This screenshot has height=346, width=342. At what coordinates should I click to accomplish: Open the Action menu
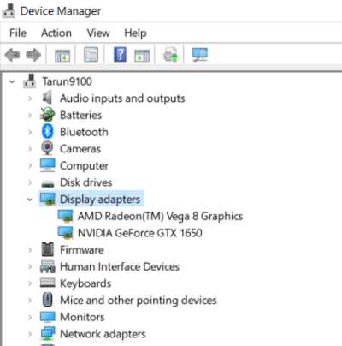tap(56, 33)
